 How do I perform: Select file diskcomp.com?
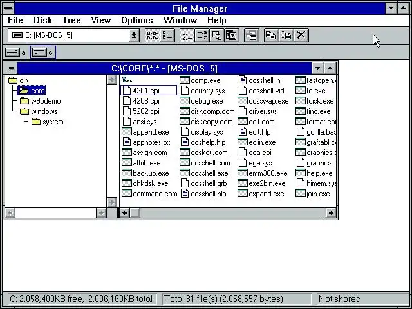pyautogui.click(x=207, y=111)
